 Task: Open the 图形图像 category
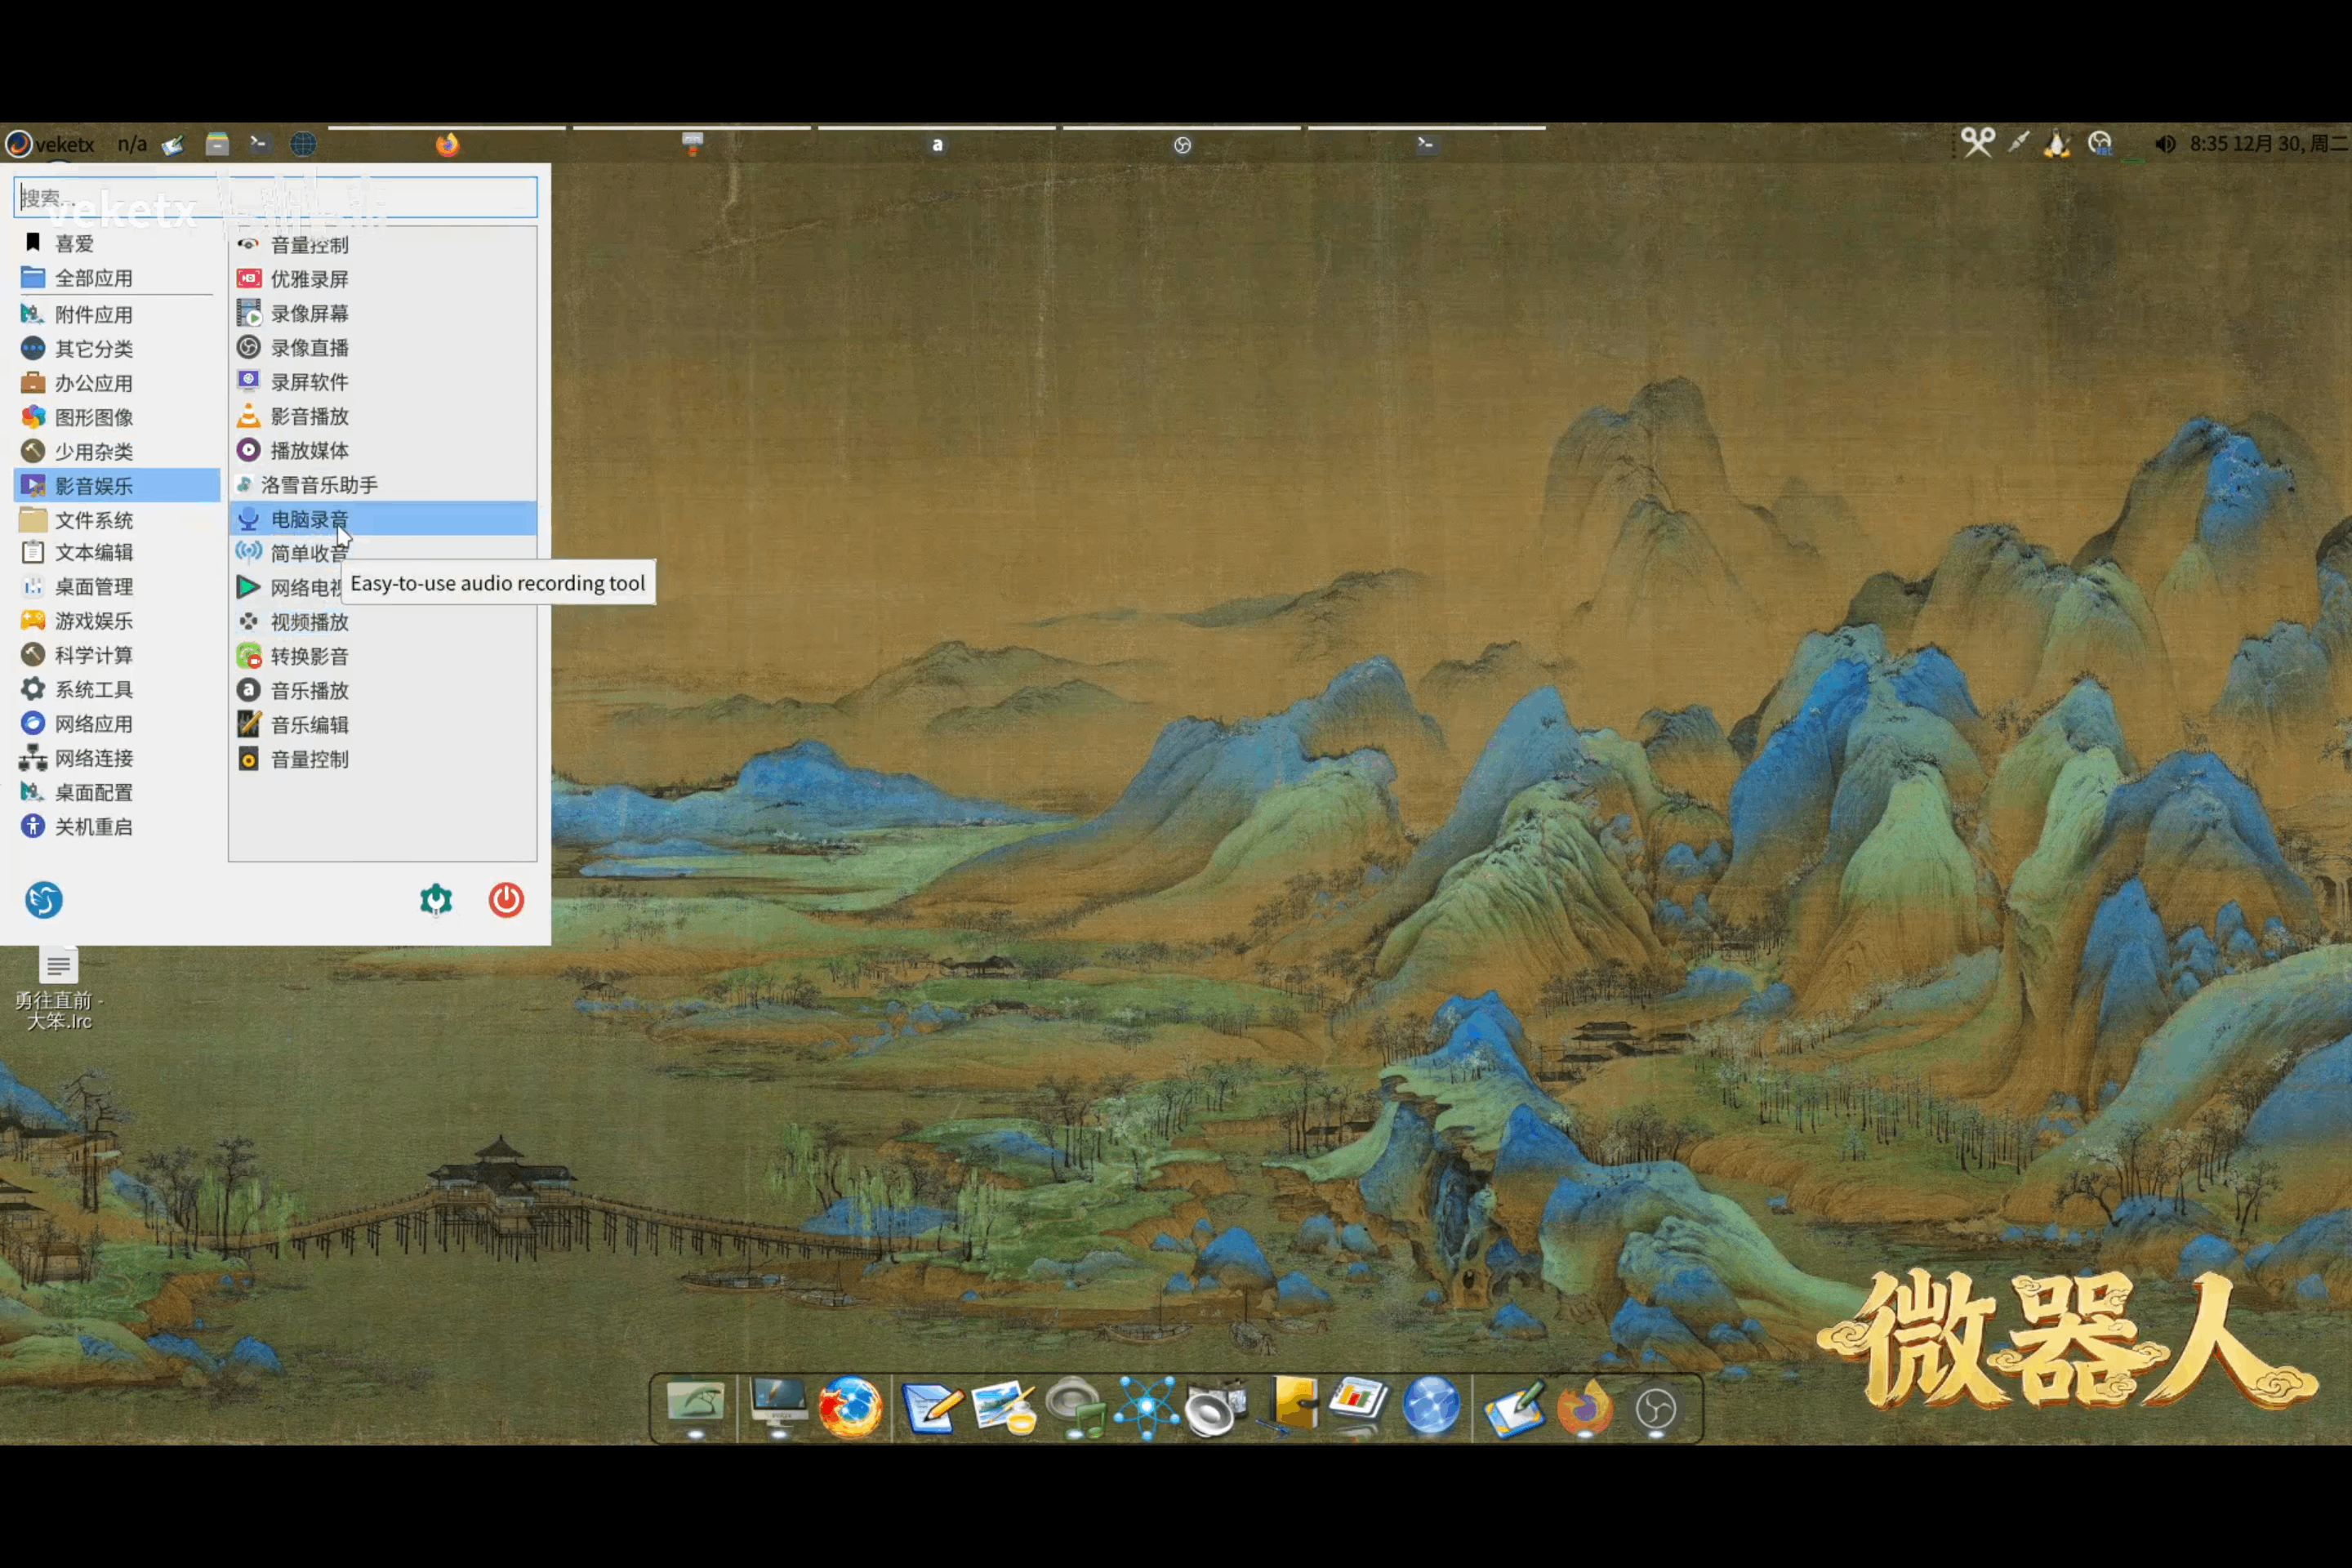coord(117,417)
